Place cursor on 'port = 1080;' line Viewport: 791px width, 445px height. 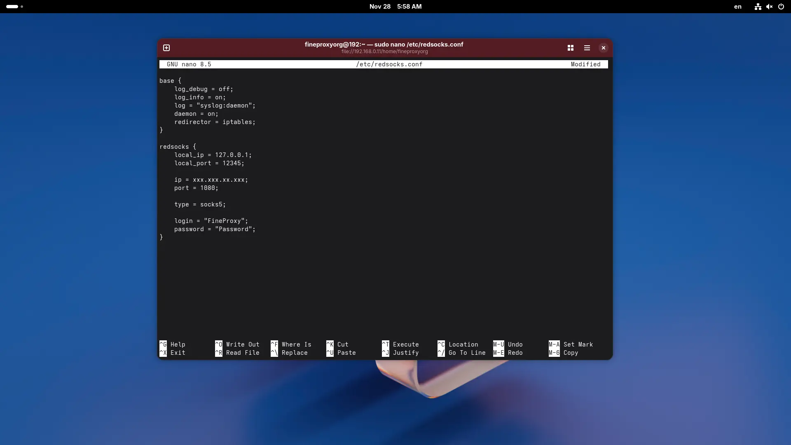tap(197, 188)
